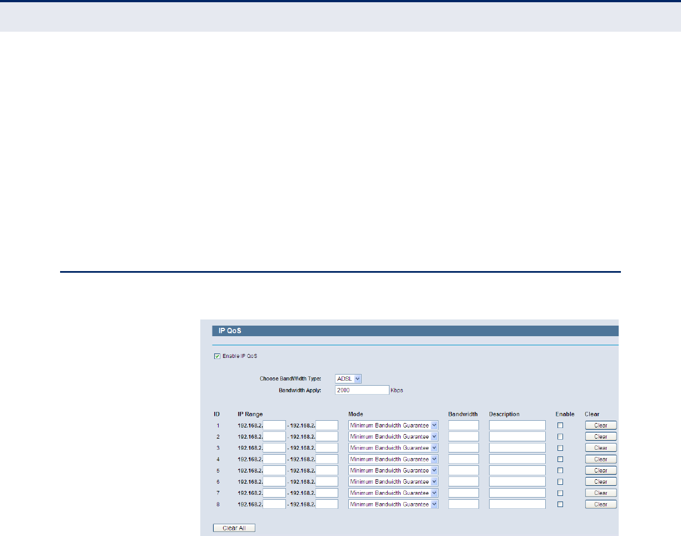Screen dimensions: 681x536
Task: Focus the end IP field of rule ID 3
Action: [327, 448]
